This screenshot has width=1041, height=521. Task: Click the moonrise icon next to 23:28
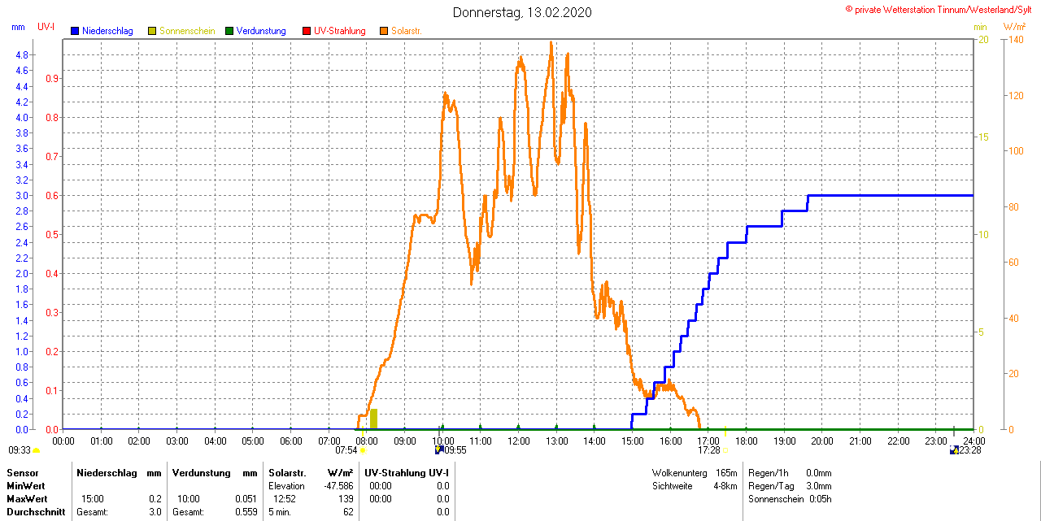[x=954, y=449]
